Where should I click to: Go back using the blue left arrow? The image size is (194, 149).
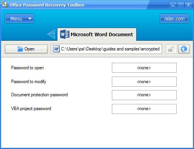(51, 34)
